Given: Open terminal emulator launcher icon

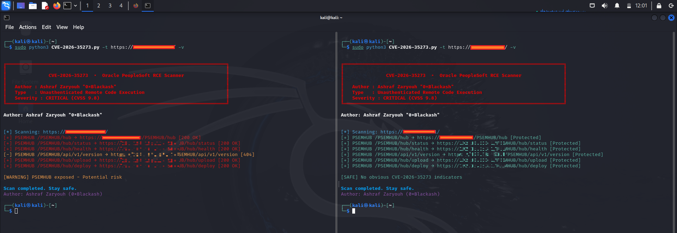Looking at the screenshot, I should (x=67, y=6).
